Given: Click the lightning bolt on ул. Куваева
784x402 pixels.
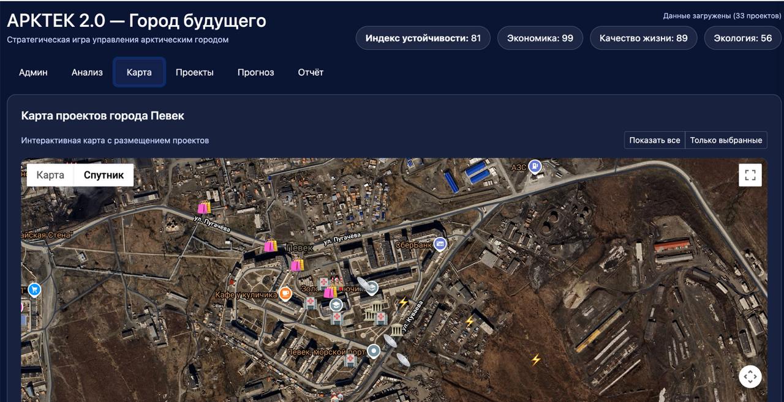Looking at the screenshot, I should click(403, 302).
